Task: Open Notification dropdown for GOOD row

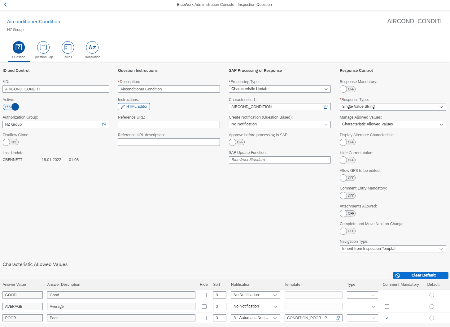Action: click(x=256, y=295)
